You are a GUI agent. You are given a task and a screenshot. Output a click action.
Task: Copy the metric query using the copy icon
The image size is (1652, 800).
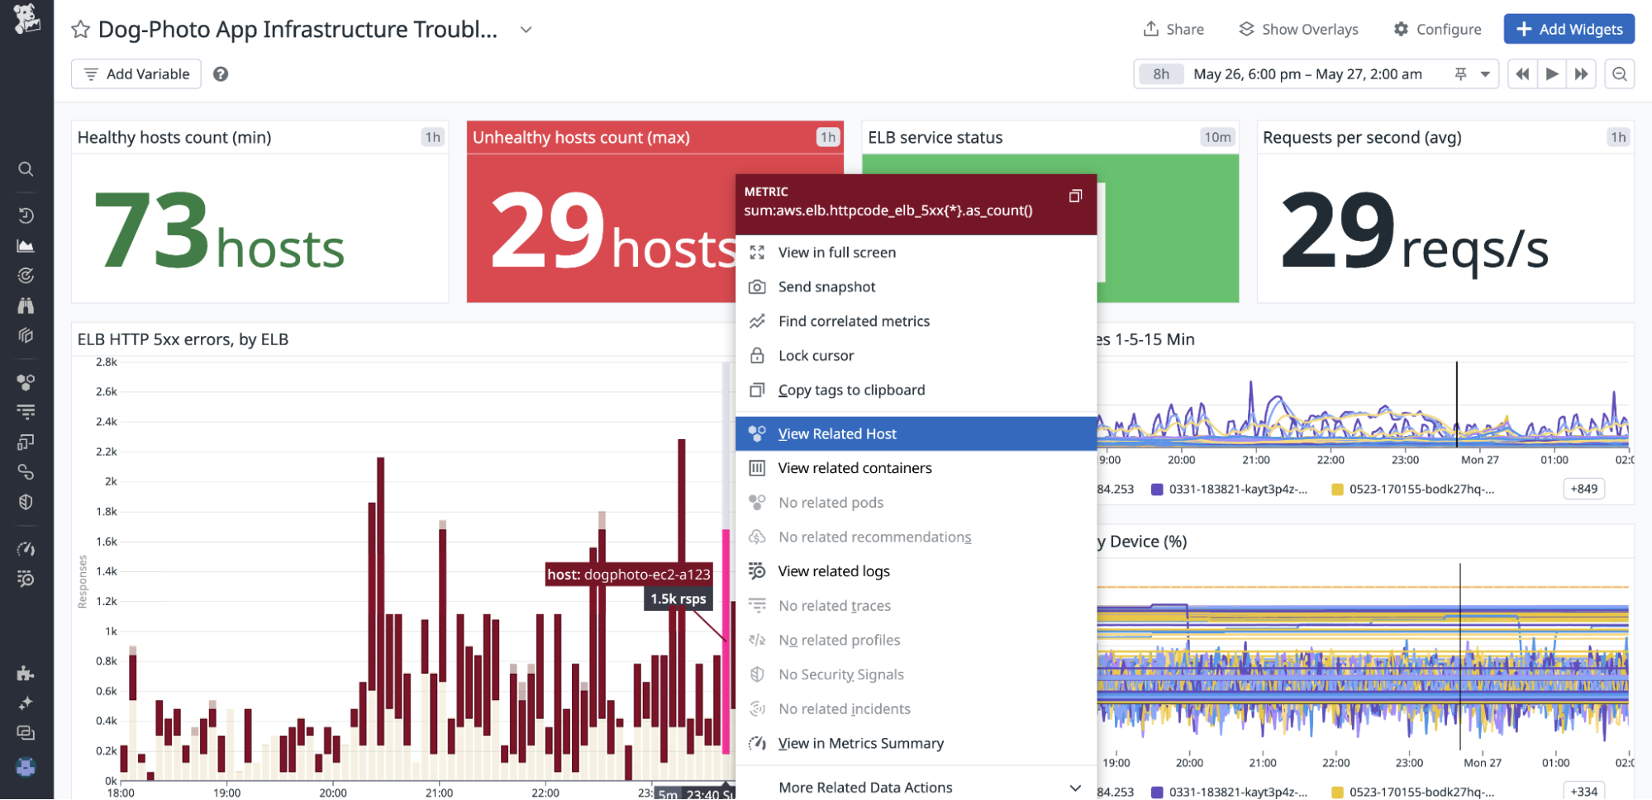point(1075,196)
